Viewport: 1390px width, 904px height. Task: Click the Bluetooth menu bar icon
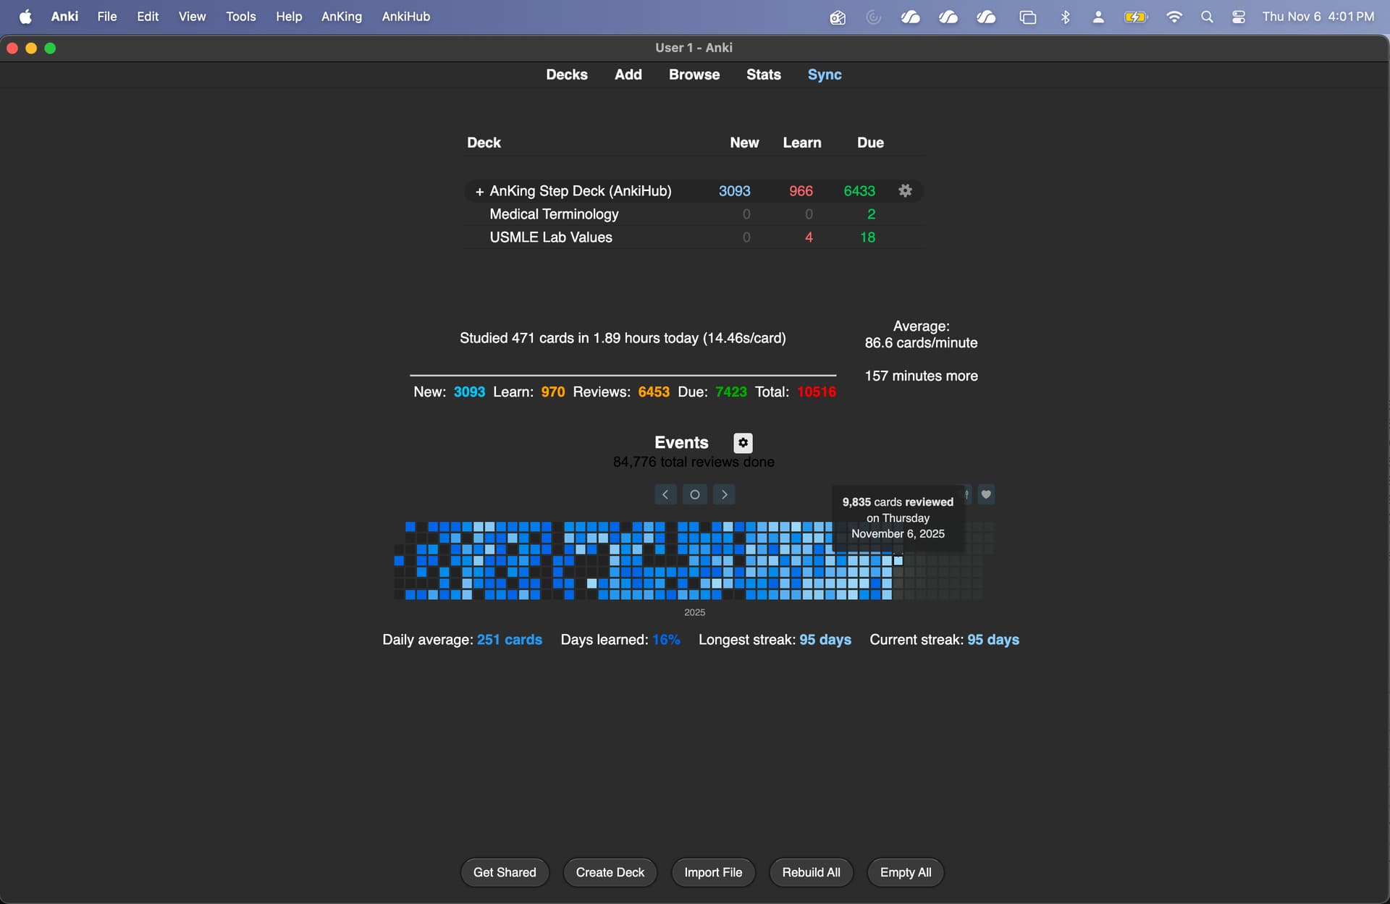tap(1065, 17)
